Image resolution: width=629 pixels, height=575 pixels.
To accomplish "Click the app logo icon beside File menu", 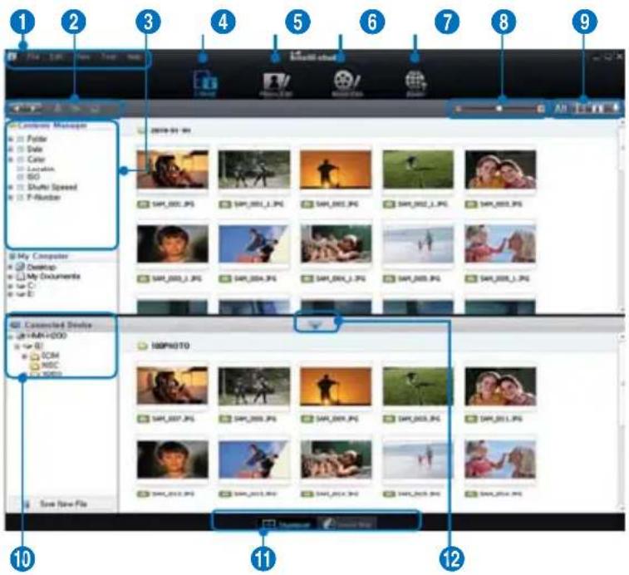I will point(12,57).
